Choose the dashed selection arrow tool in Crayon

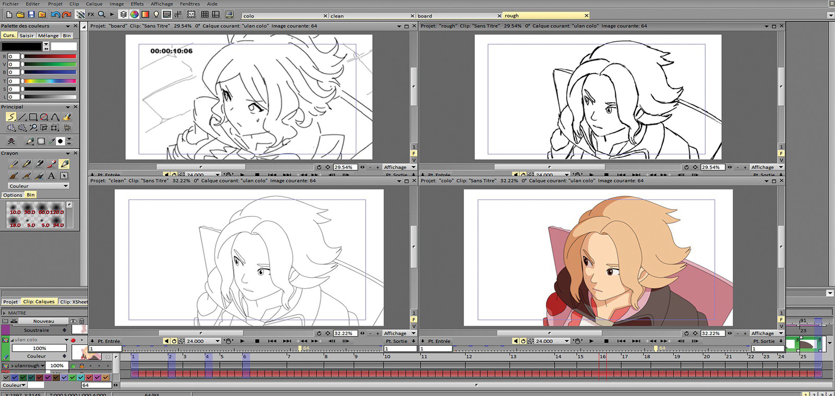click(64, 176)
